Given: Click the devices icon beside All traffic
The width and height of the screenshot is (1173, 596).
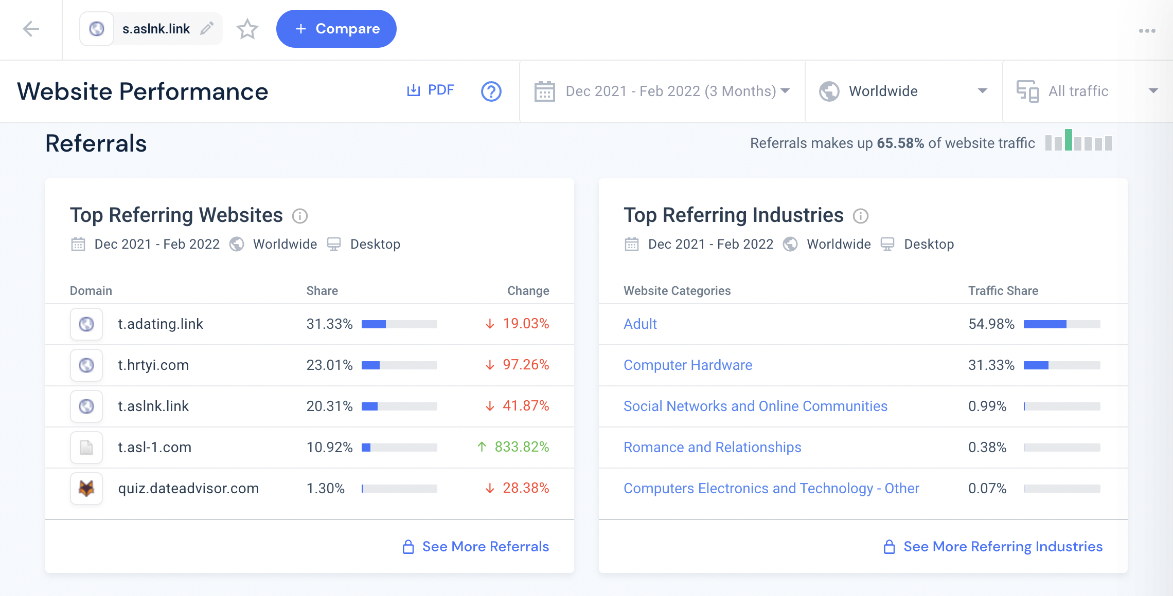Looking at the screenshot, I should 1028,91.
